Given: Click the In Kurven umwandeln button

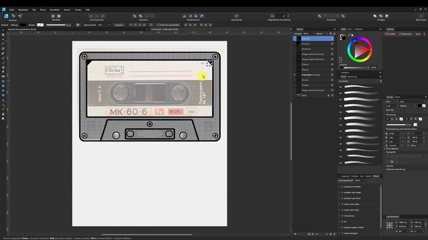Looking at the screenshot, I should click(168, 25).
